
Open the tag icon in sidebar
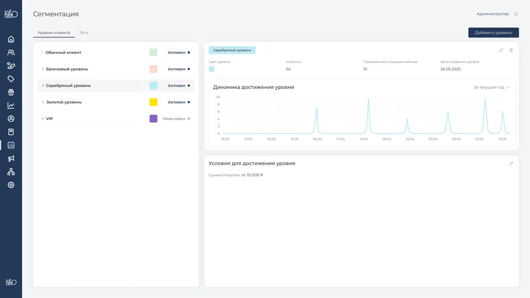[x=11, y=79]
